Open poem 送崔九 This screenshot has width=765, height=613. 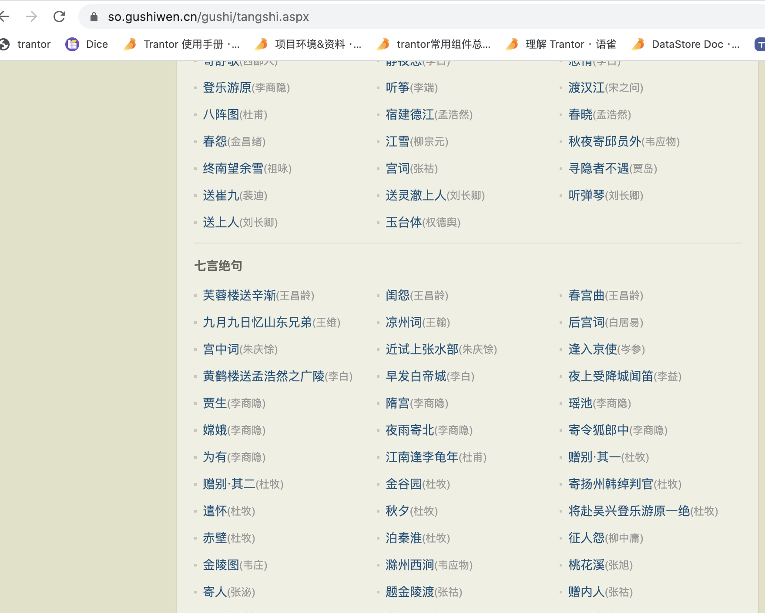pyautogui.click(x=221, y=196)
